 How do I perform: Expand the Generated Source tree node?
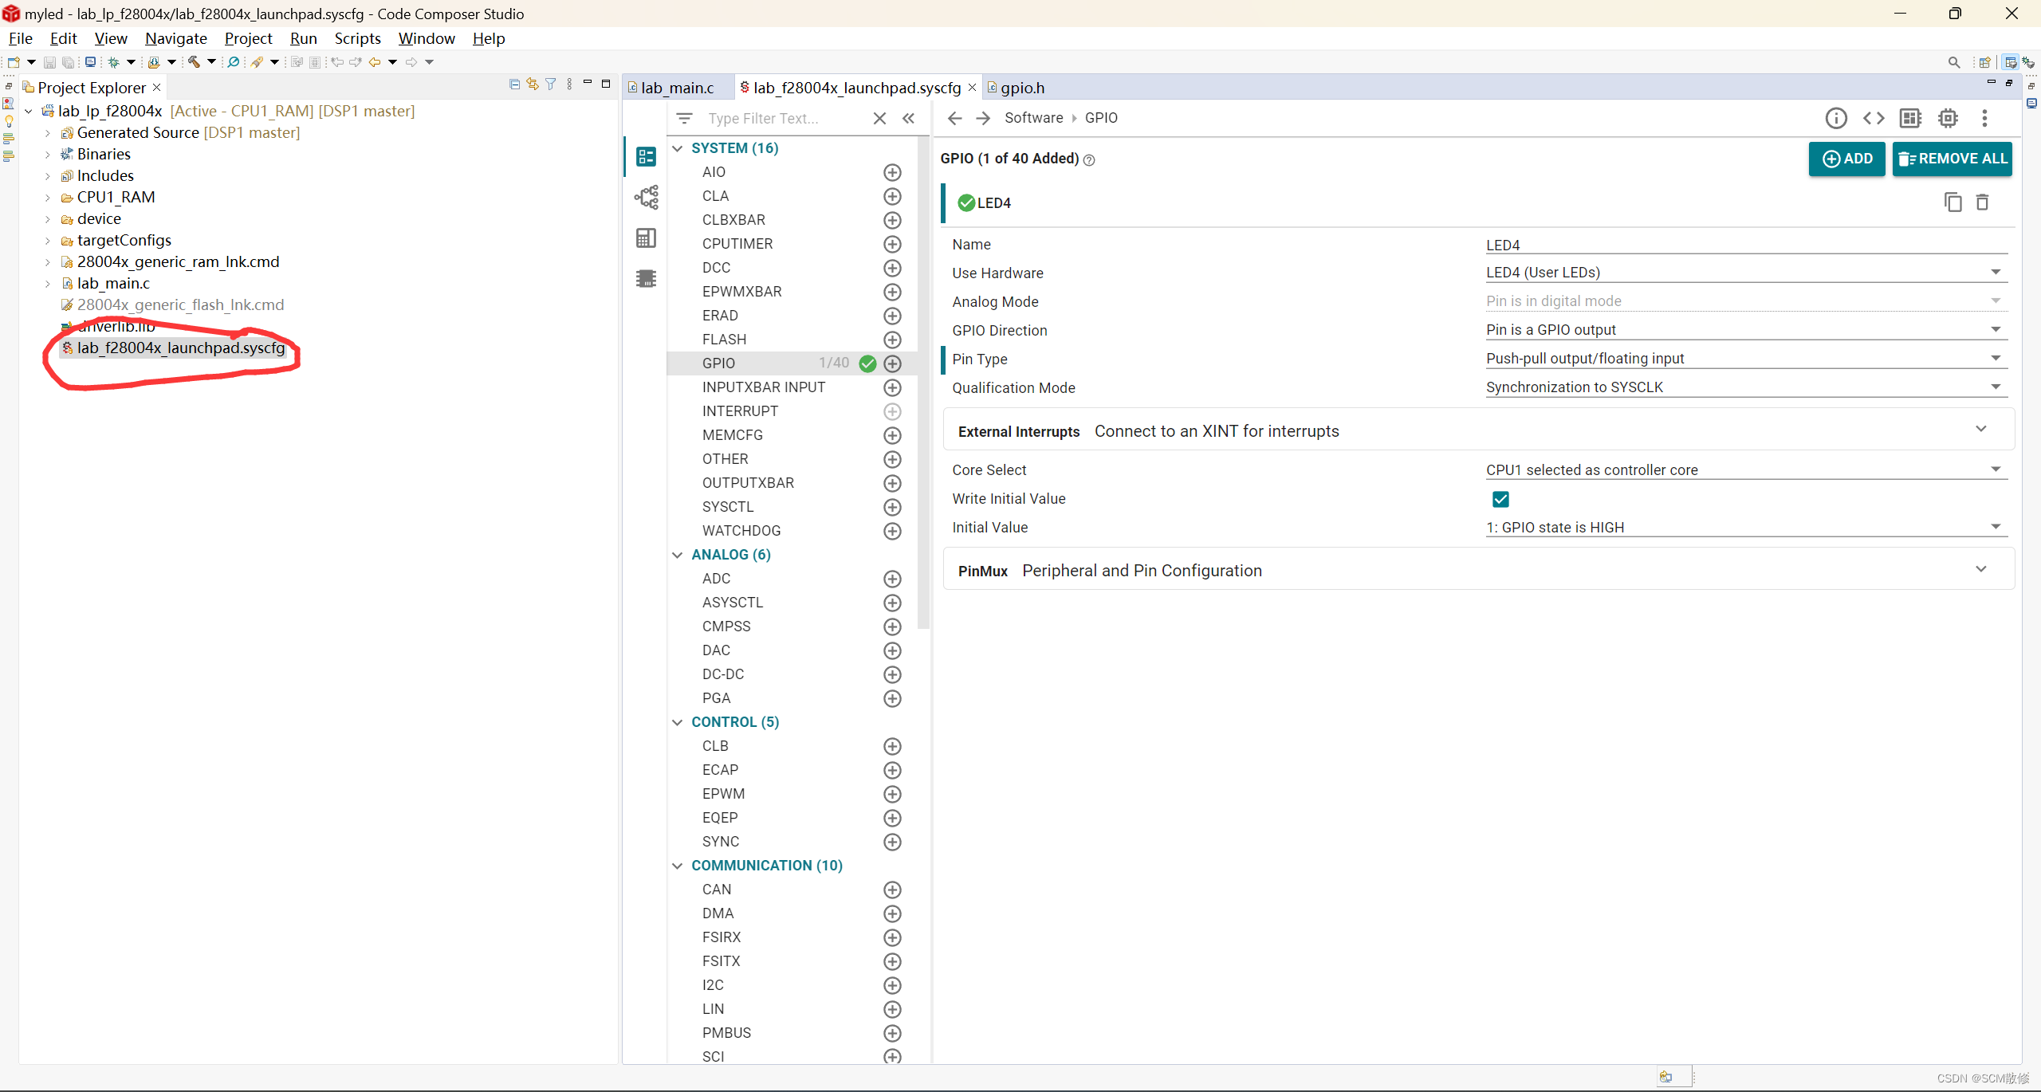(48, 133)
